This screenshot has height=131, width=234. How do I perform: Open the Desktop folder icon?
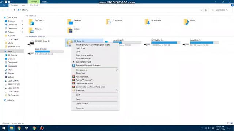(70, 22)
